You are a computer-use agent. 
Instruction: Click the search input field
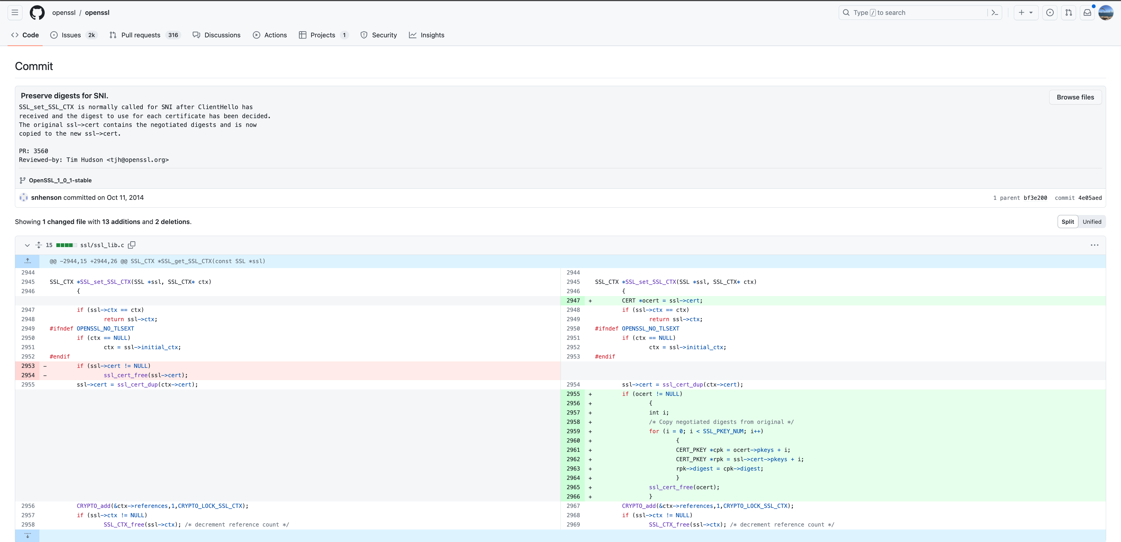[x=914, y=12]
